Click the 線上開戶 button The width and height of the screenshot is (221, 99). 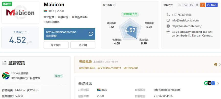pyautogui.click(x=56, y=45)
